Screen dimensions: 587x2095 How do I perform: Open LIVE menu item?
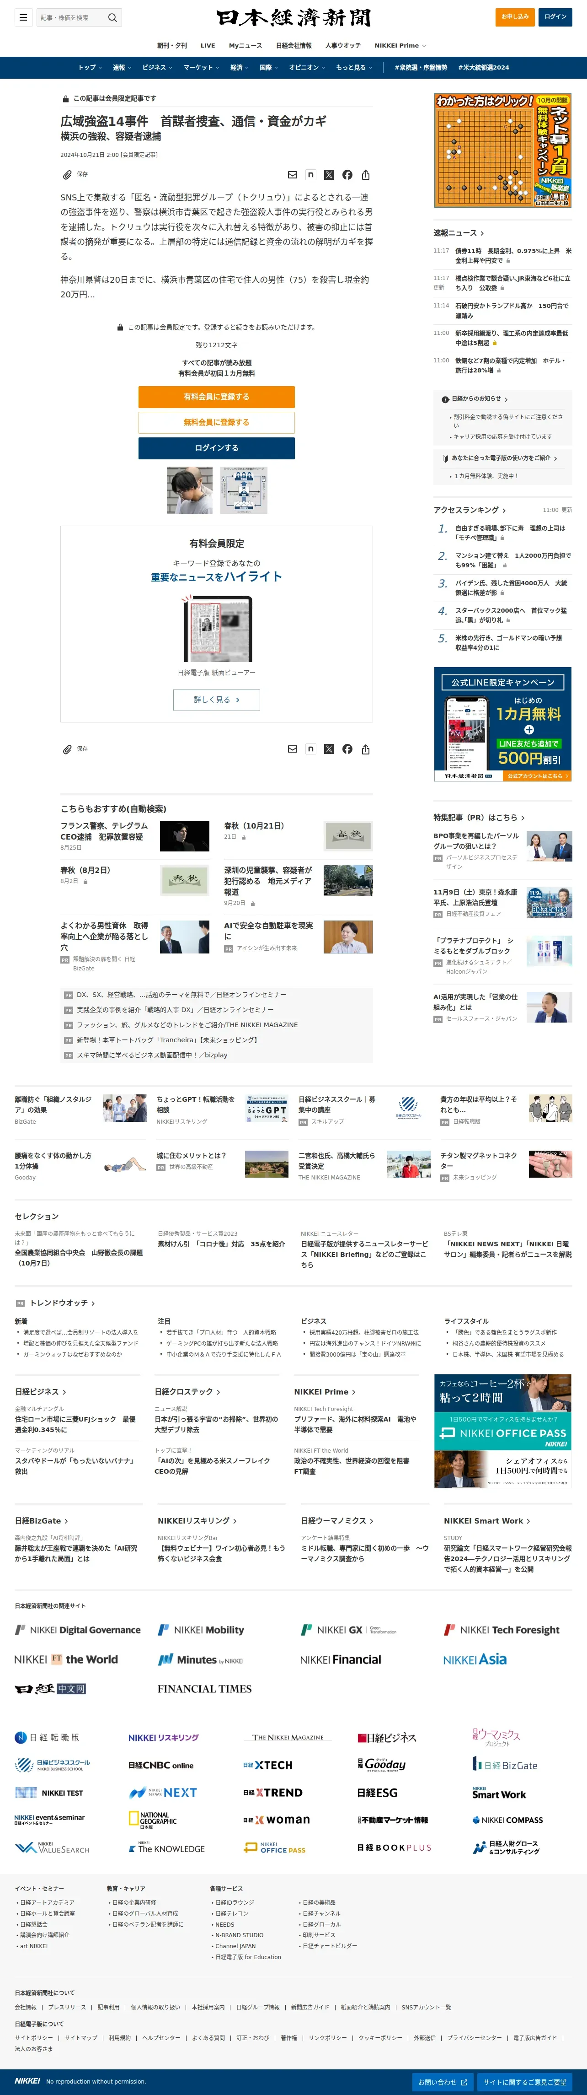pyautogui.click(x=208, y=46)
